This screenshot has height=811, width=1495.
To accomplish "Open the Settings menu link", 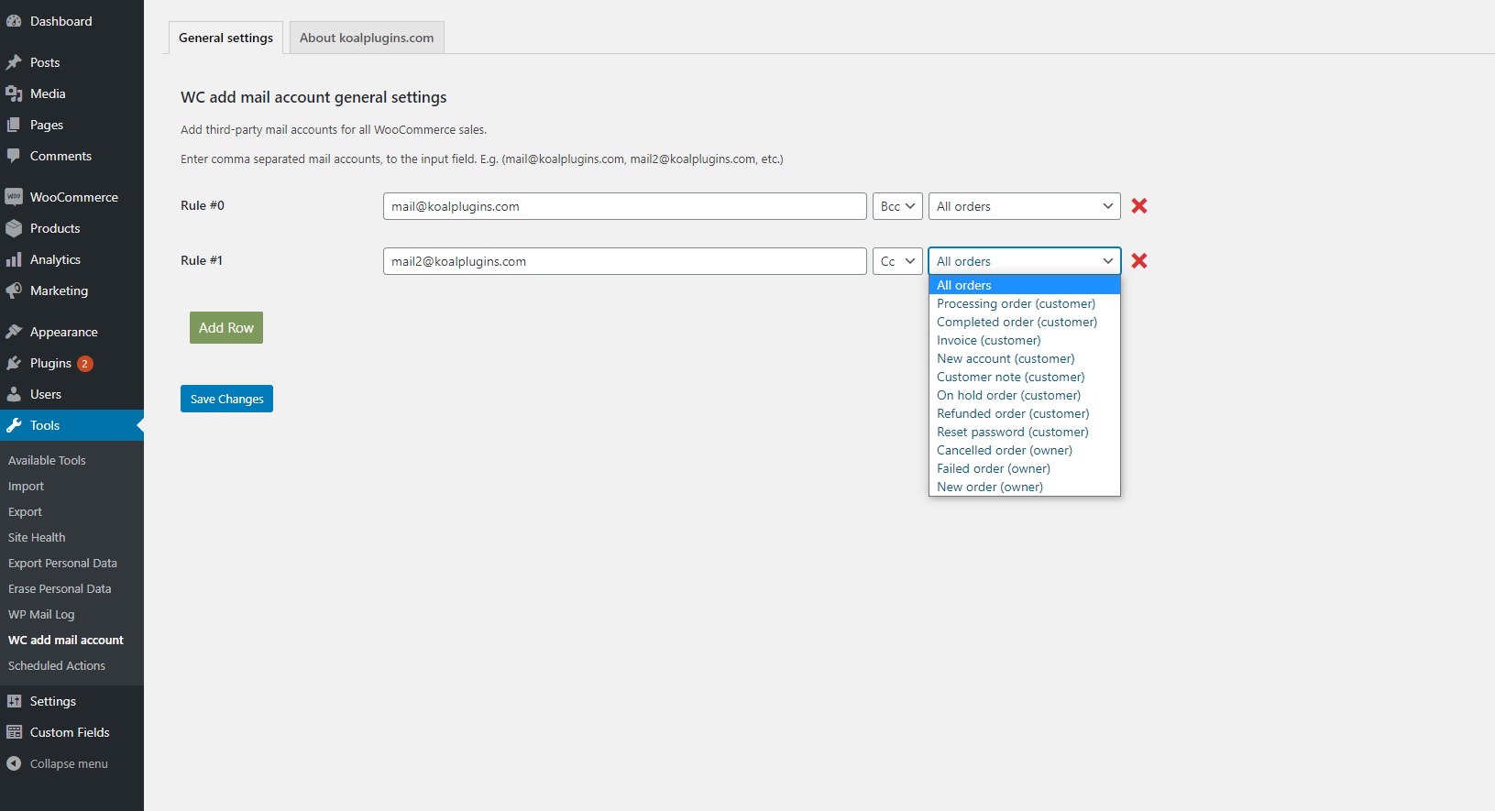I will (53, 701).
